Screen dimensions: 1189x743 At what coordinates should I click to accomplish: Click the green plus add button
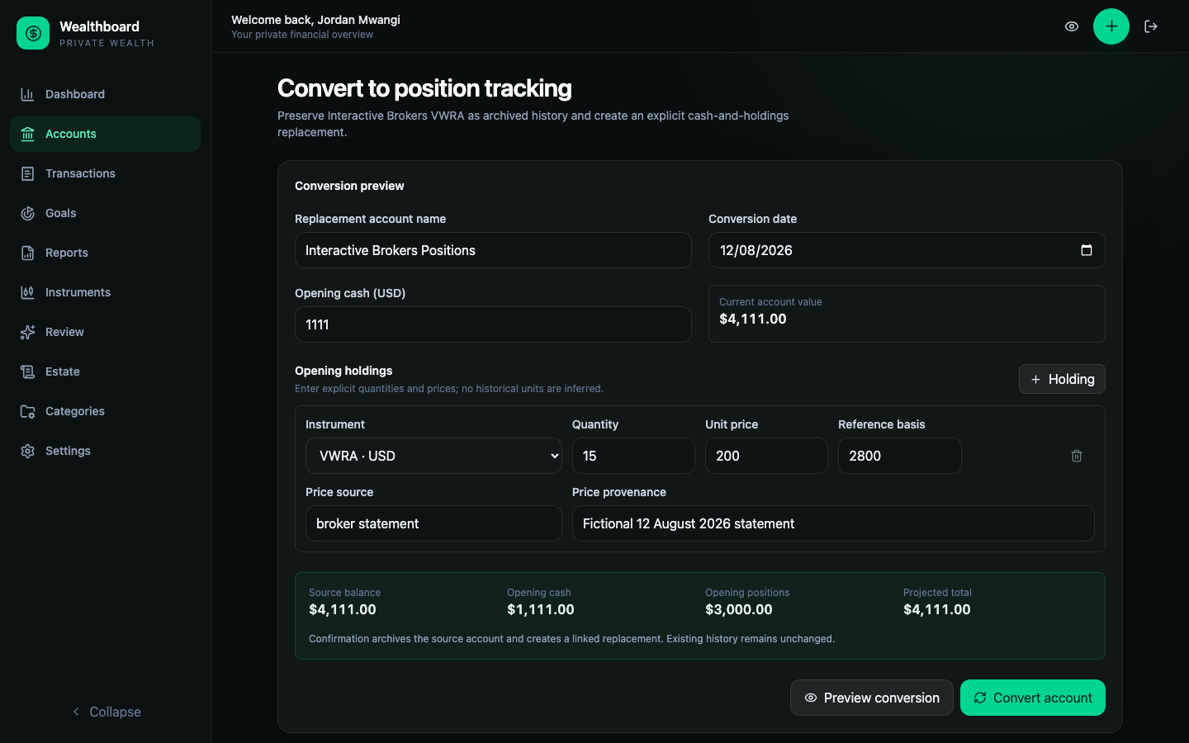click(x=1111, y=26)
